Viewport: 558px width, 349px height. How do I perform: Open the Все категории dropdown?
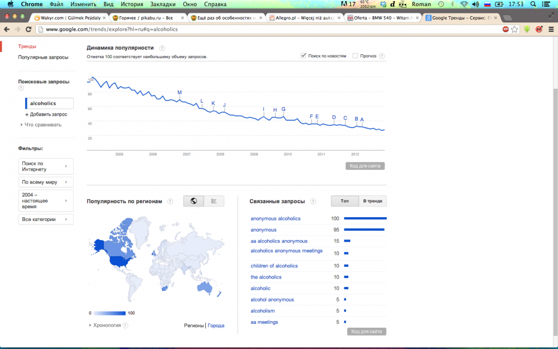(46, 219)
